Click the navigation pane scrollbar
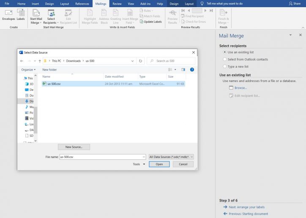 (36, 120)
